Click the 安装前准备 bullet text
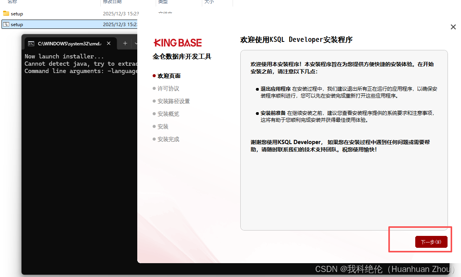The width and height of the screenshot is (461, 277). click(x=273, y=113)
